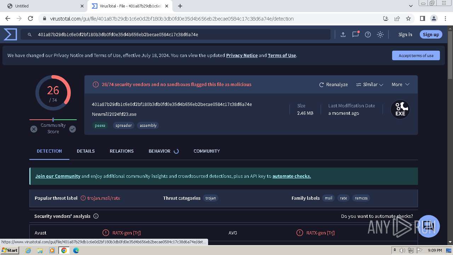Screen dimensions: 453x255
Task: Vote negative with community X icon
Action: click(x=34, y=129)
